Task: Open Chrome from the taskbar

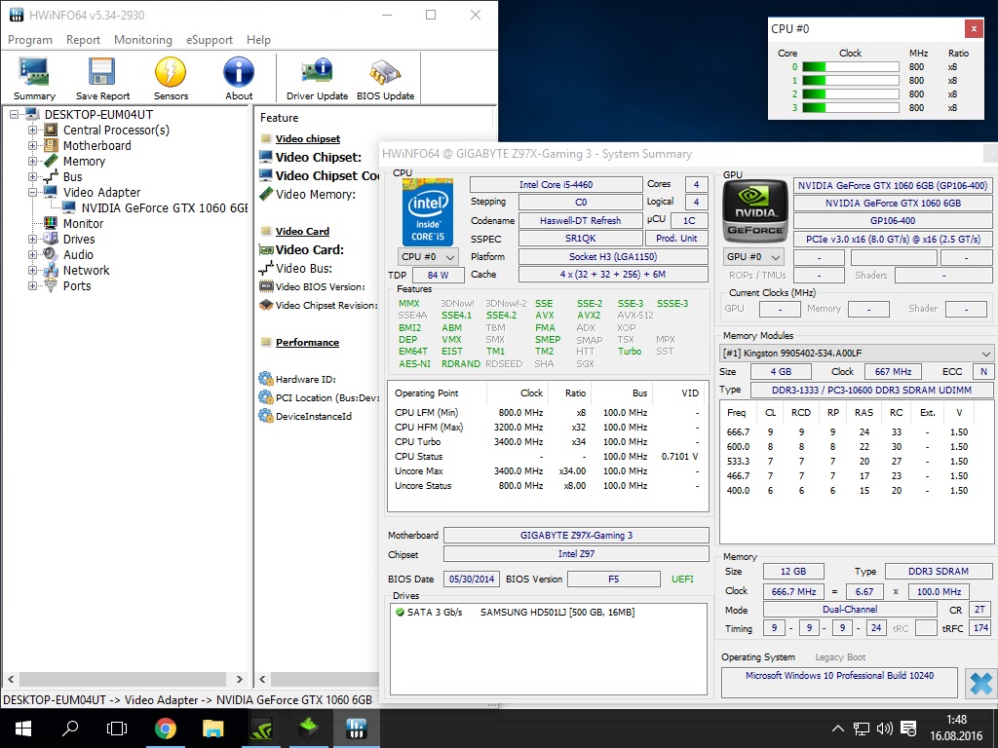Action: click(166, 728)
